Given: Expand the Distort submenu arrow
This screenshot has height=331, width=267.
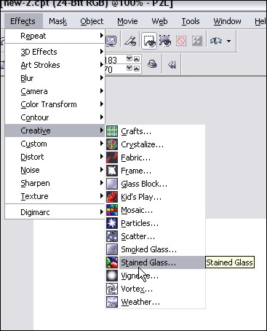Looking at the screenshot, I should click(102, 157).
